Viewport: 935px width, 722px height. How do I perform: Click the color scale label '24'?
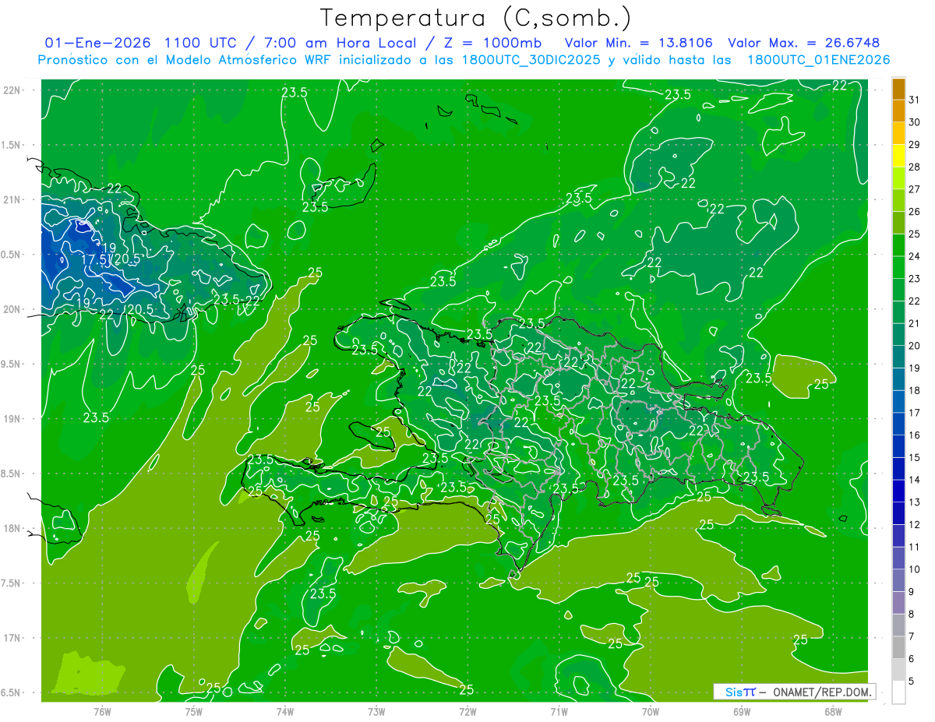(x=915, y=256)
